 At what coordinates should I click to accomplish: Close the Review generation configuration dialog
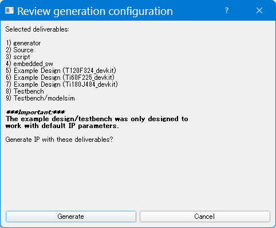[259, 10]
